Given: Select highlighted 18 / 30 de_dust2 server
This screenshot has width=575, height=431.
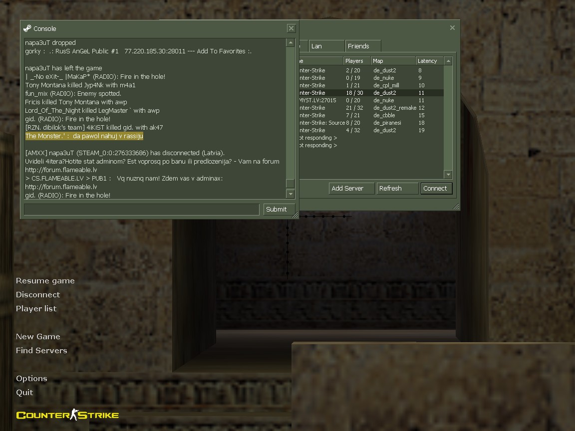Looking at the screenshot, I should tap(371, 93).
